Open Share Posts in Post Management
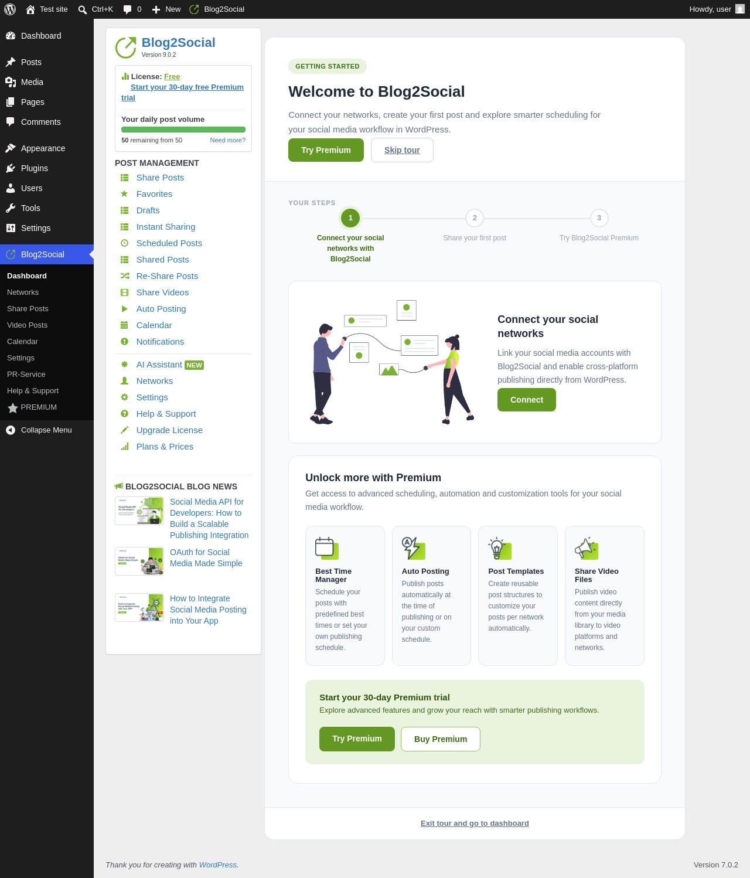 point(160,178)
